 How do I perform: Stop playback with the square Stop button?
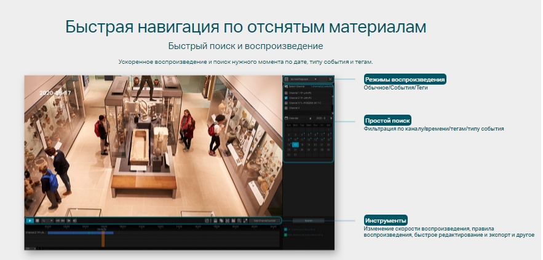coord(37,220)
